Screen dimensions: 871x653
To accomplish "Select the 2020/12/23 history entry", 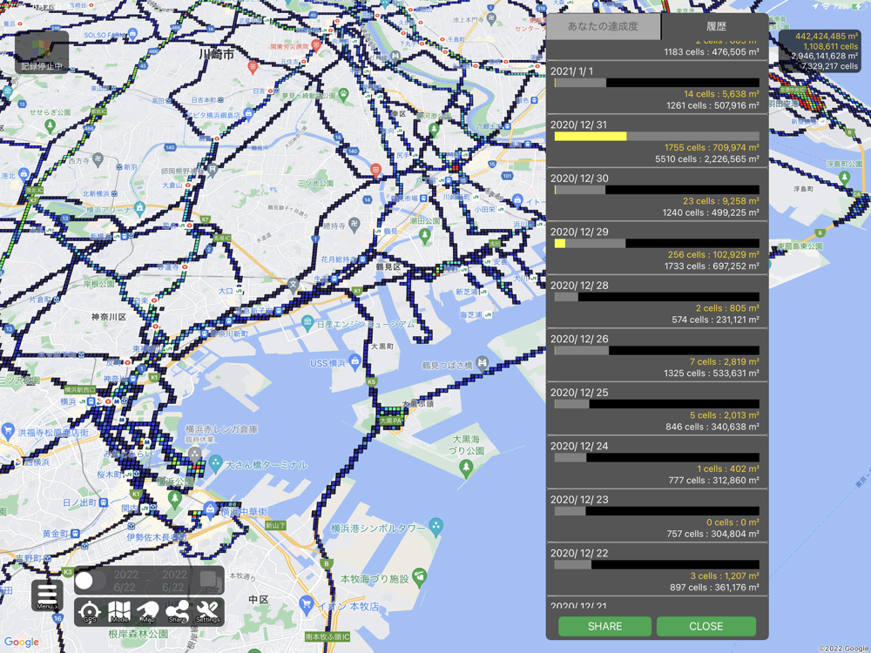I will tap(657, 516).
